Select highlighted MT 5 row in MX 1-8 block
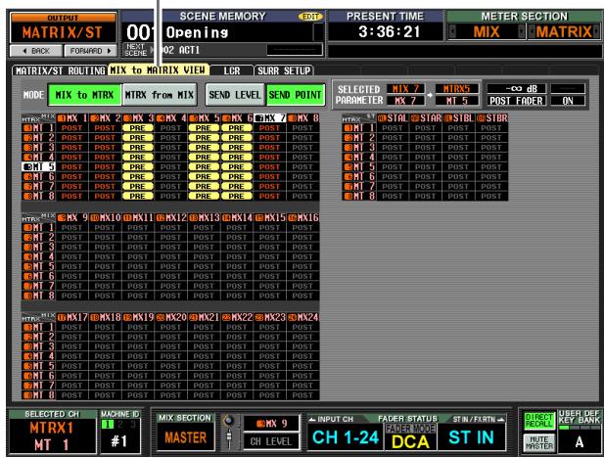Viewport: 604px width, 458px height. [x=38, y=166]
